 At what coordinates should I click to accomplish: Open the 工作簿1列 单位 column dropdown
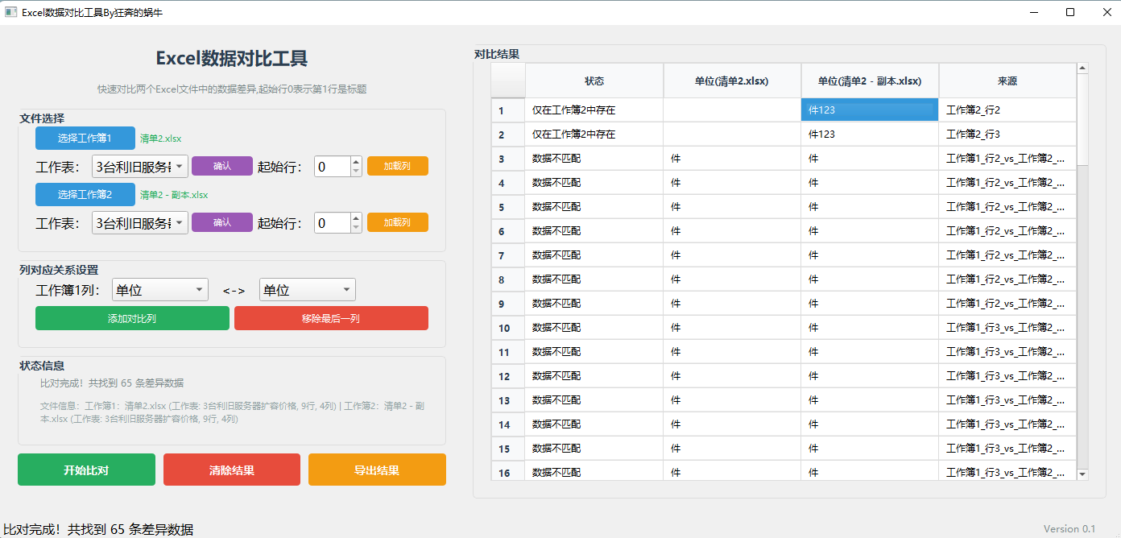coord(159,289)
